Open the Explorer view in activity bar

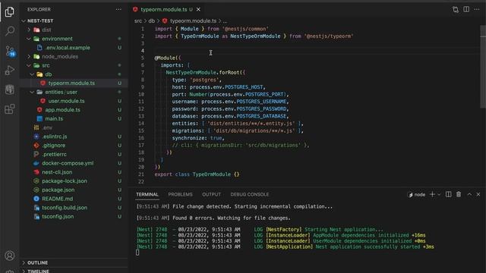pyautogui.click(x=10, y=11)
